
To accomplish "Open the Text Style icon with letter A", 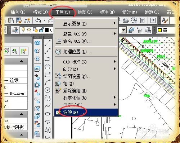I will point(165,20).
